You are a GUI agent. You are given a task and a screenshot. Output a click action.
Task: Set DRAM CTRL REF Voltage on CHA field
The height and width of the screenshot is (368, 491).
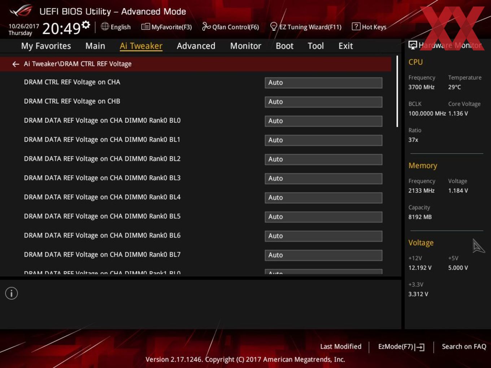pos(323,83)
